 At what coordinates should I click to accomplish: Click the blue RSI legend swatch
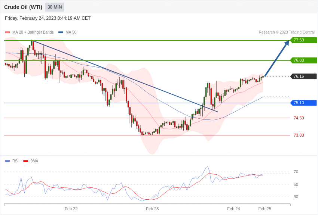coord(7,161)
